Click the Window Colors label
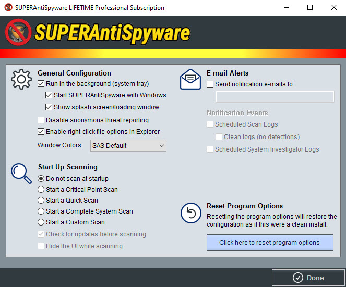346x287 pixels. coord(60,145)
